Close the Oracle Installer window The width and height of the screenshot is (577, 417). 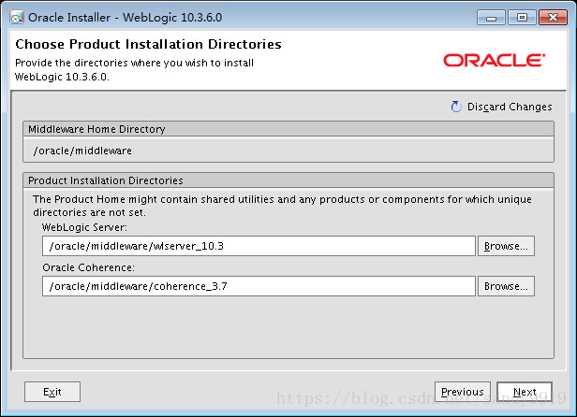coord(553,17)
